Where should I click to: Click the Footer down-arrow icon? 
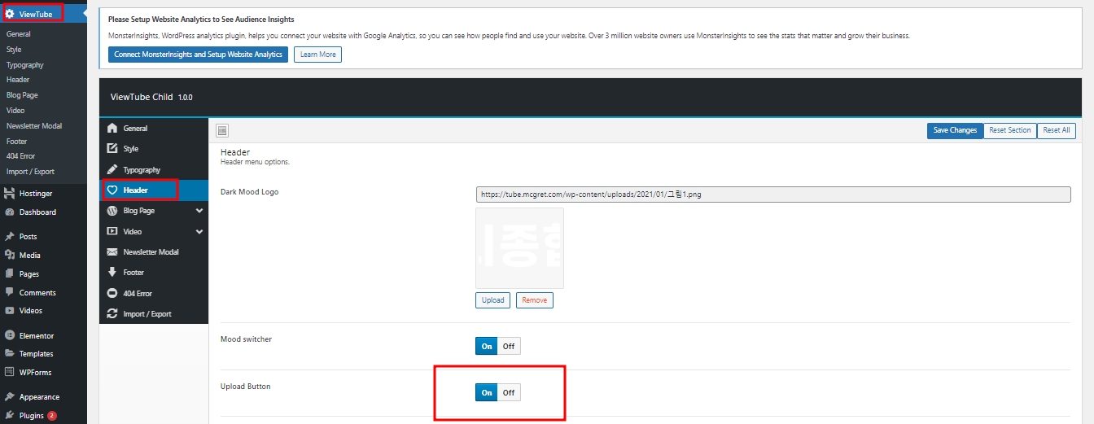[x=112, y=272]
